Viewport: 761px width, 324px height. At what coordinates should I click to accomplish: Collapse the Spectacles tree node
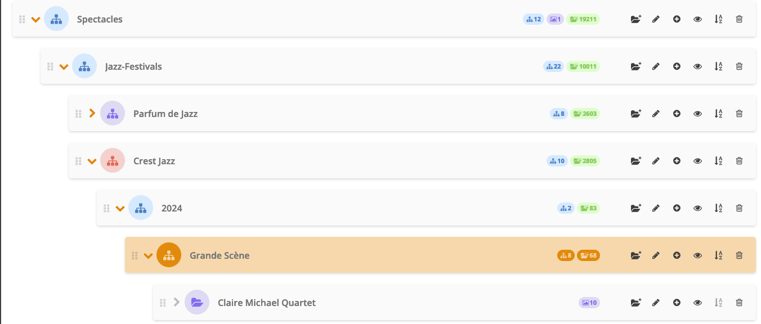(x=35, y=20)
